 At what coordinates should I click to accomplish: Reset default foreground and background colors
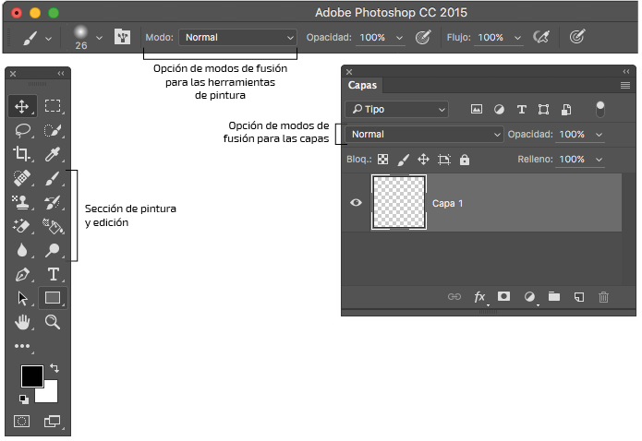coord(24,399)
